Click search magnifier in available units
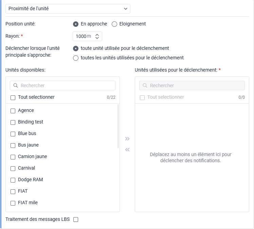The height and width of the screenshot is (229, 254). [x=15, y=85]
